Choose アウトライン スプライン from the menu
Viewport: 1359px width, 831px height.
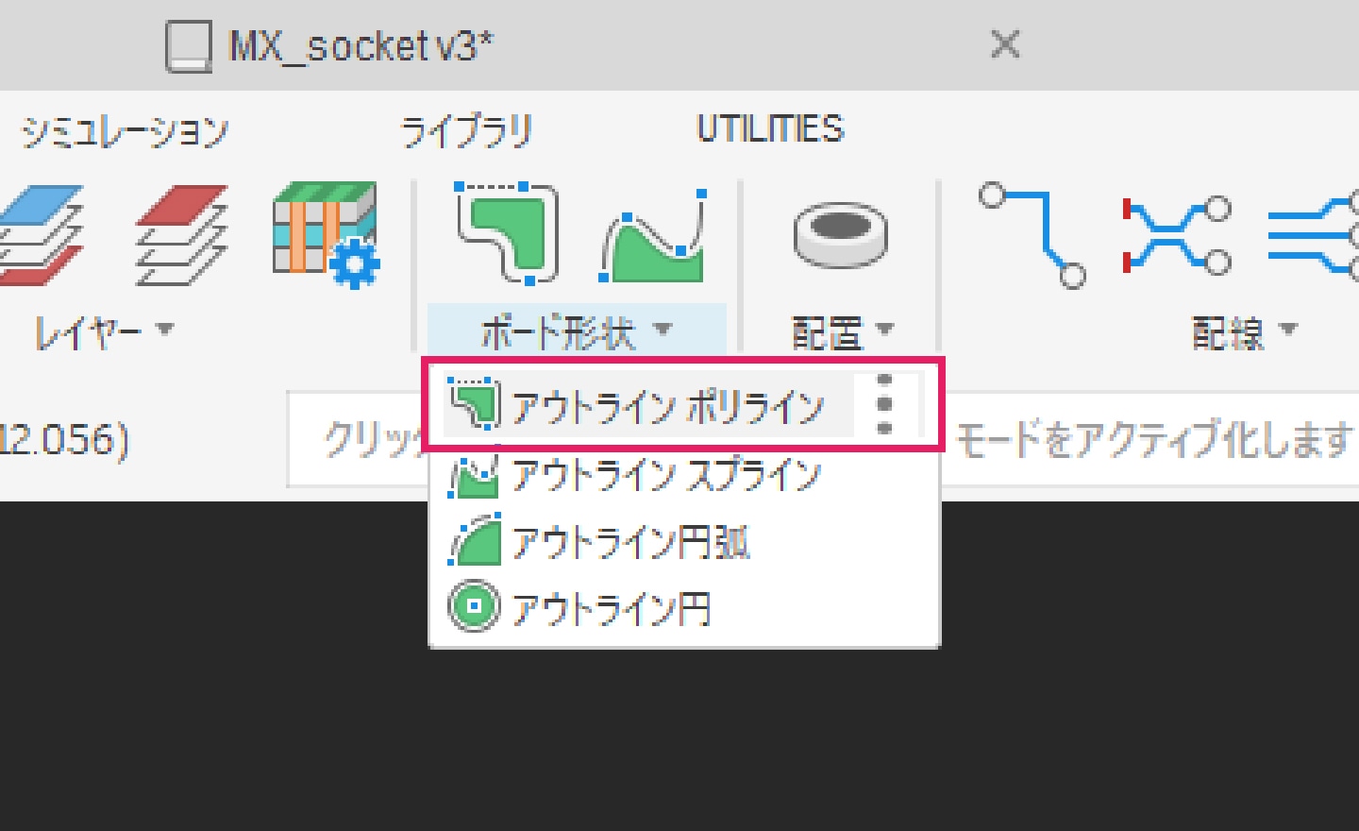665,475
